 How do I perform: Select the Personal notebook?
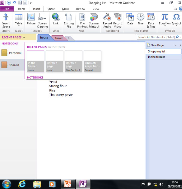click(15, 53)
